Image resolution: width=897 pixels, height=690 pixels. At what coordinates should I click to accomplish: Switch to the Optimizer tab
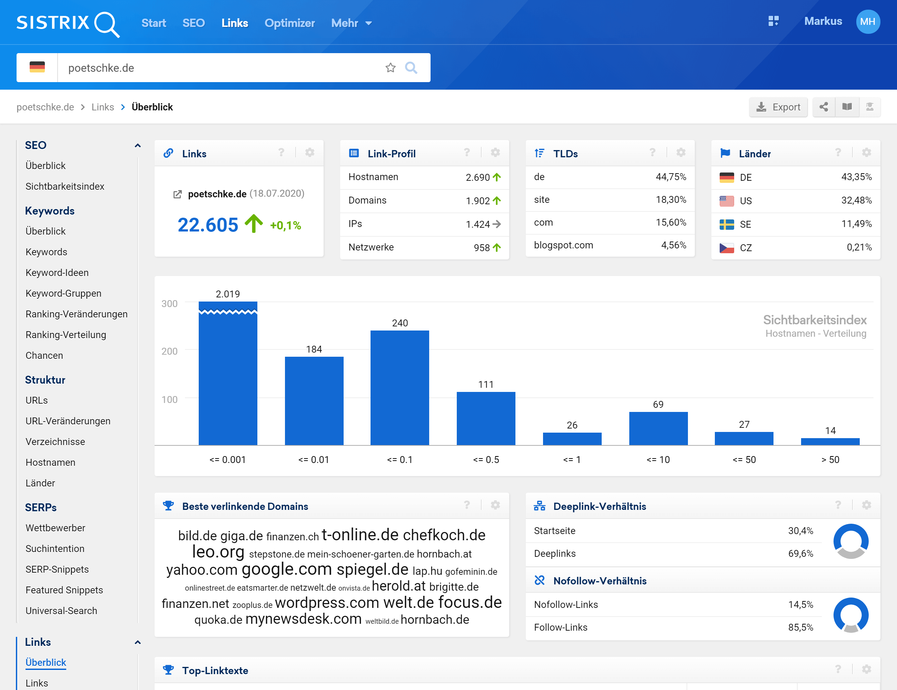click(x=289, y=23)
